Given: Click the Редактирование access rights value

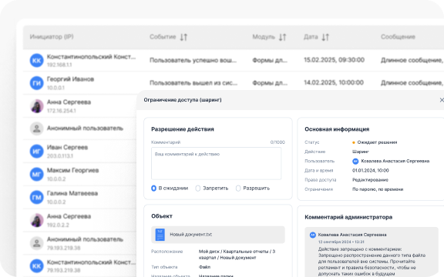Looking at the screenshot, I should pos(370,180).
